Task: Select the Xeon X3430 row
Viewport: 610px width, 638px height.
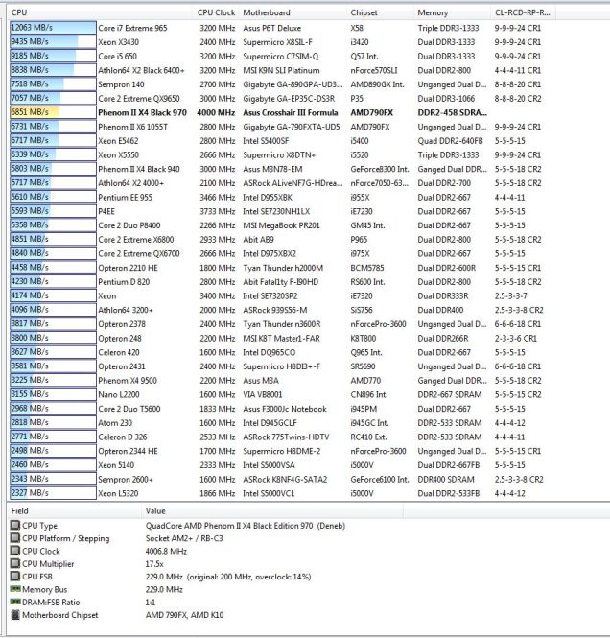Action: coord(283,42)
